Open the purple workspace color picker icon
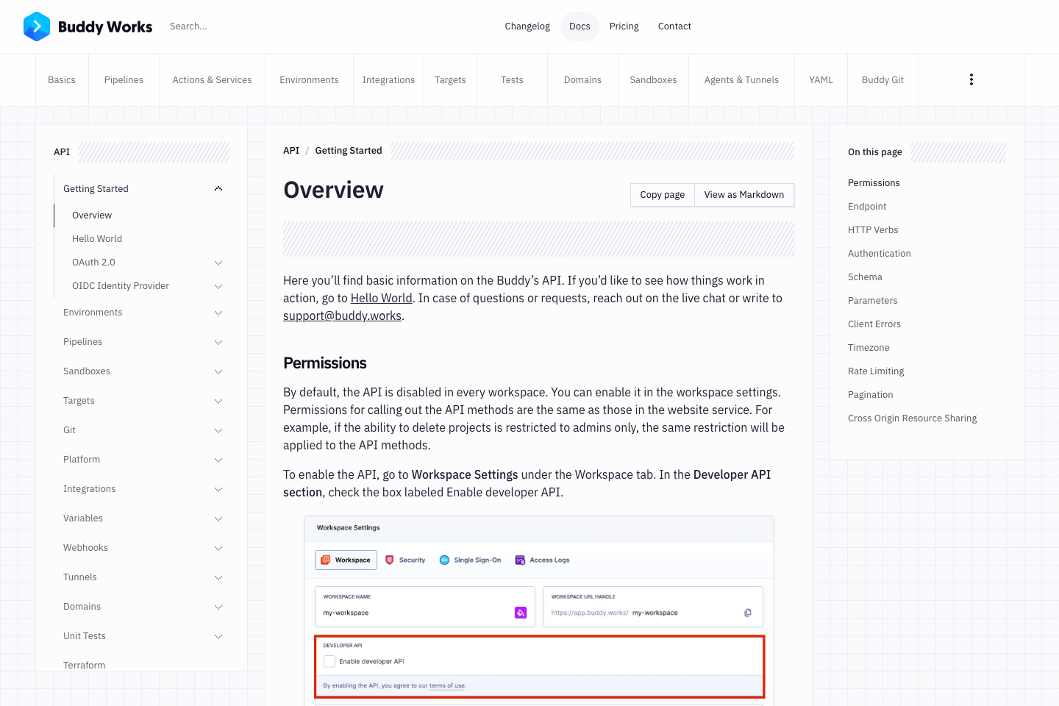Image resolution: width=1059 pixels, height=706 pixels. point(520,612)
